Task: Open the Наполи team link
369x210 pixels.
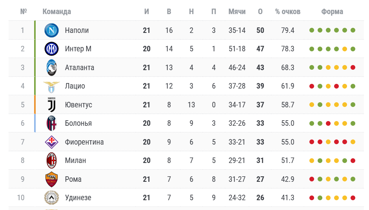Action: [x=77, y=30]
